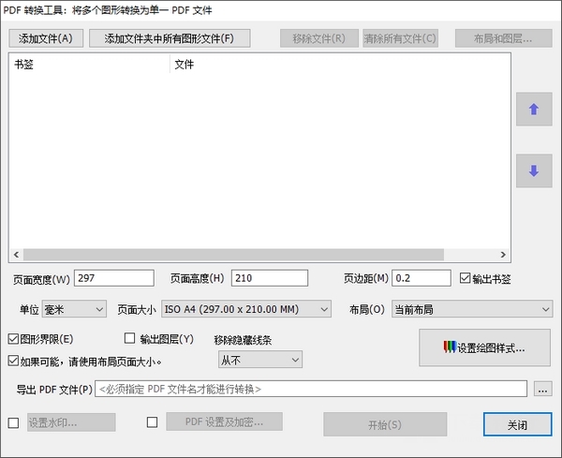Click the 书签 column header
Screen dimensions: 562x458
pyautogui.click(x=90, y=65)
